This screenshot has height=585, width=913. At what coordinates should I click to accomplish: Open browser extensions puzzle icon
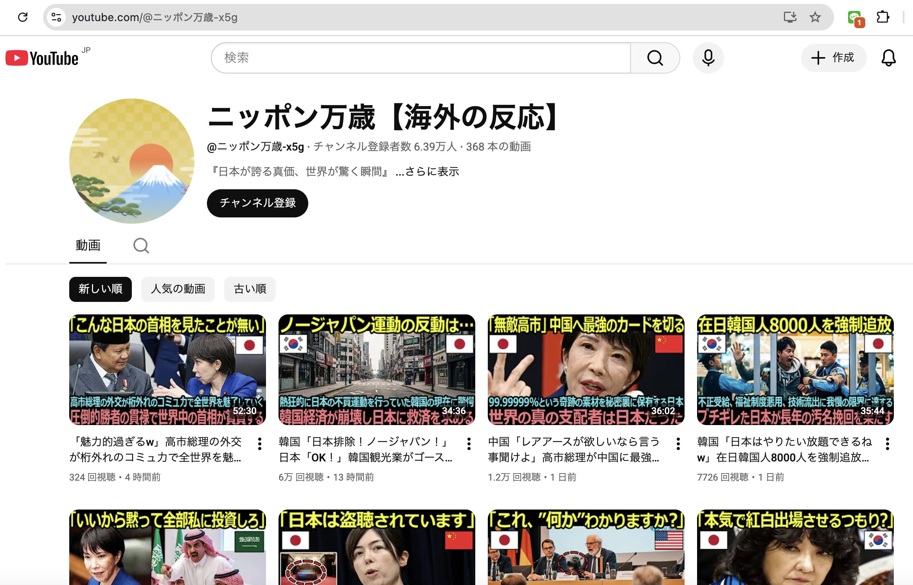pyautogui.click(x=883, y=17)
